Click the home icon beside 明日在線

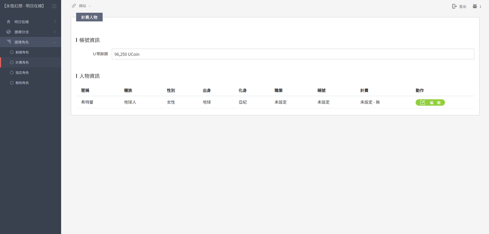(x=8, y=22)
